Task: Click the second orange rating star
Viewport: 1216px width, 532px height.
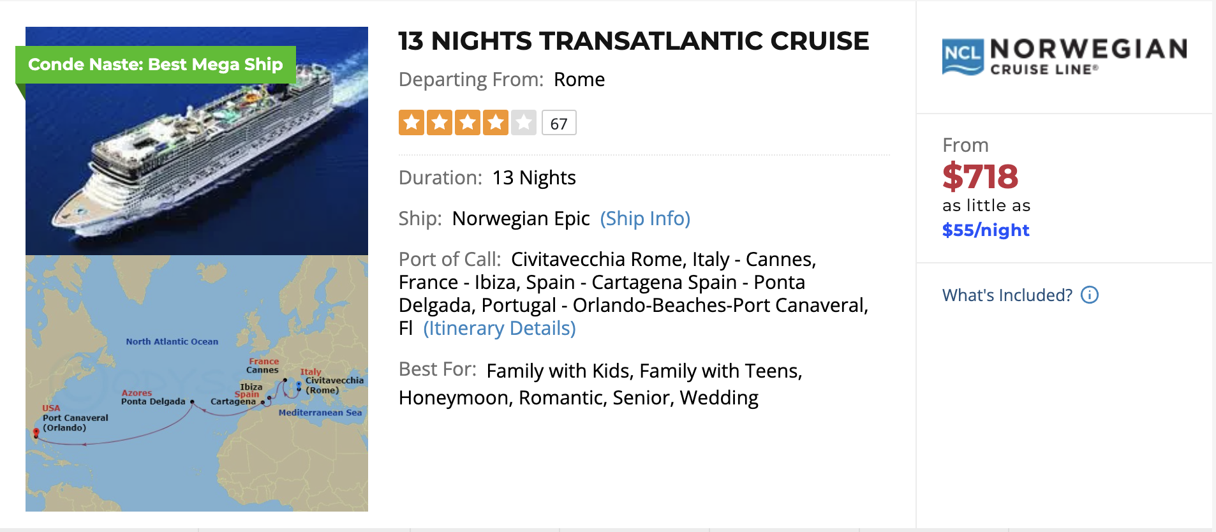Action: pos(440,122)
